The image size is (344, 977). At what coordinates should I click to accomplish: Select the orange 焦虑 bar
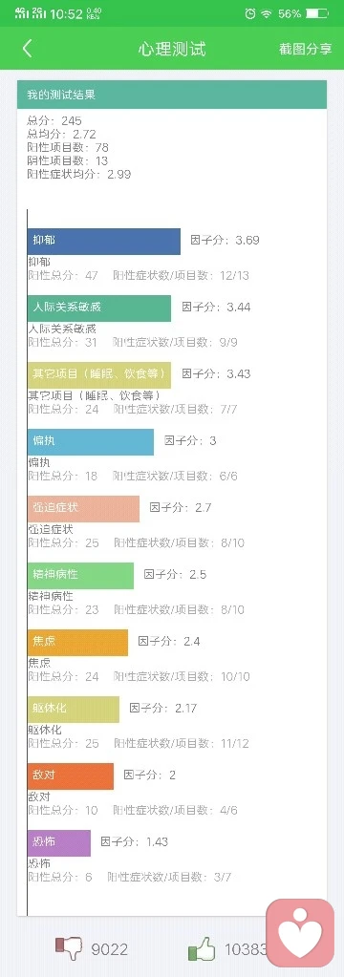(78, 642)
